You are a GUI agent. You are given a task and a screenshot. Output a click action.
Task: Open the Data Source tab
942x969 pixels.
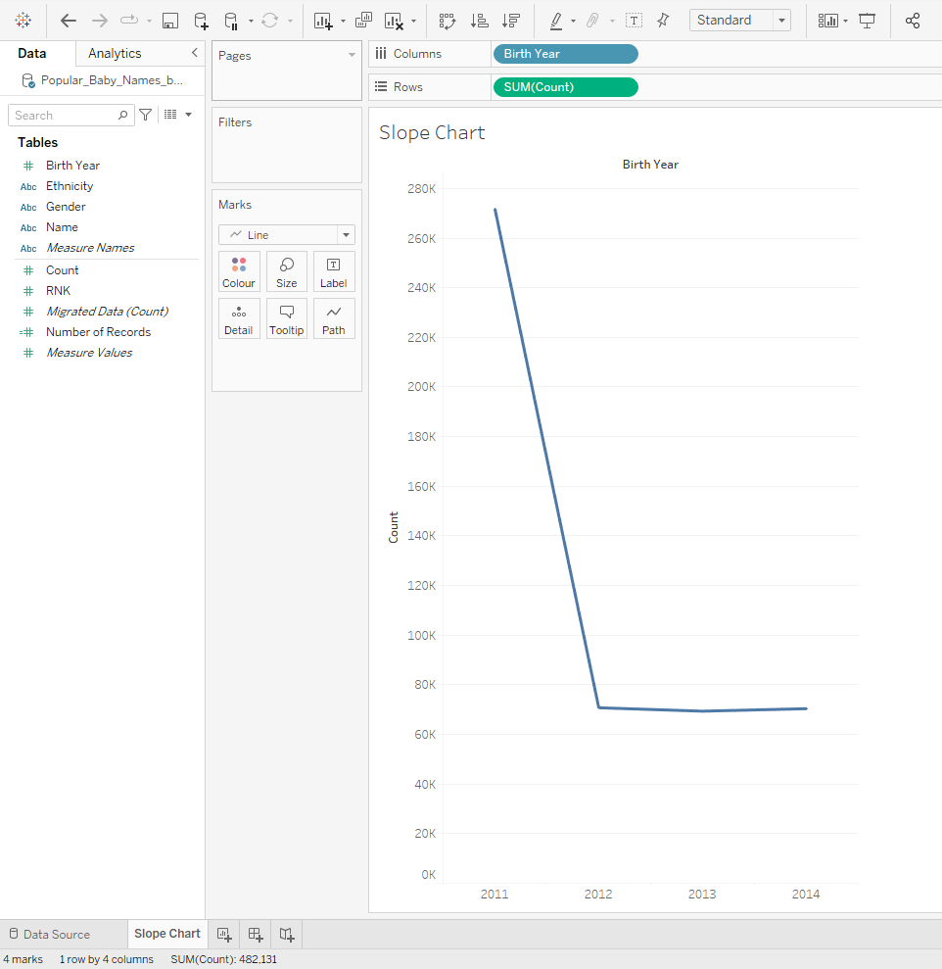coord(49,934)
